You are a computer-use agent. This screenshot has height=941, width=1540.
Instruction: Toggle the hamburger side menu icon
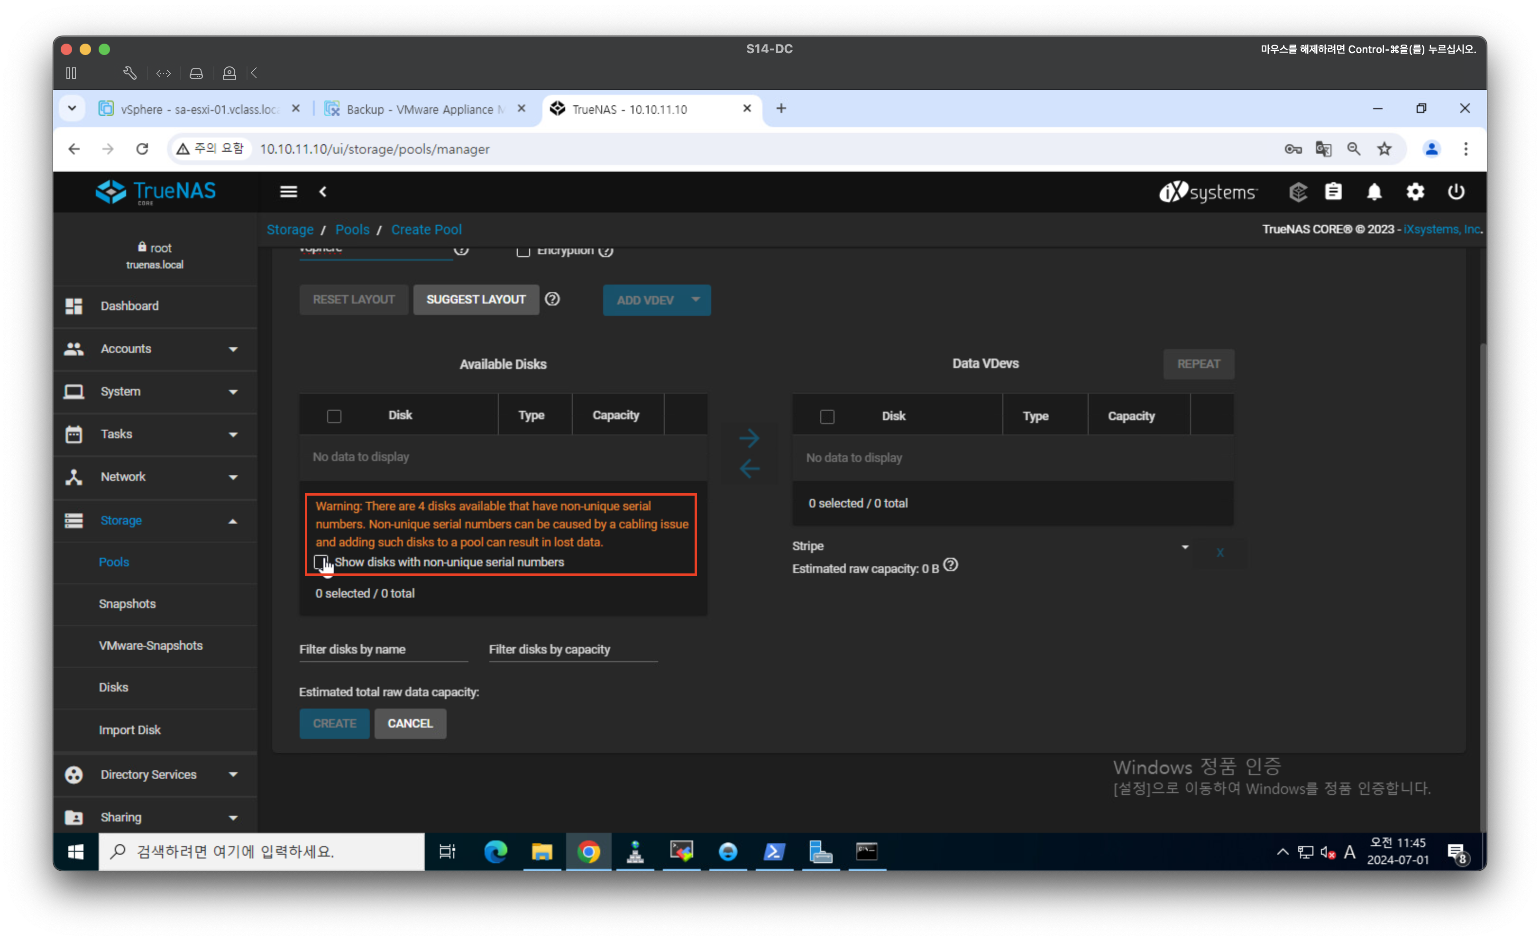point(288,192)
